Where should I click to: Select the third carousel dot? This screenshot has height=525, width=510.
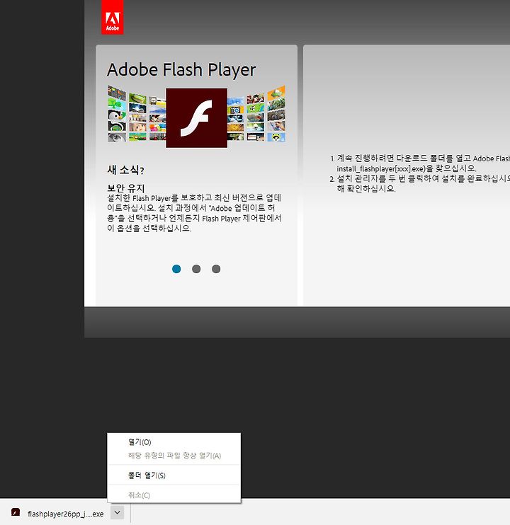tap(216, 269)
